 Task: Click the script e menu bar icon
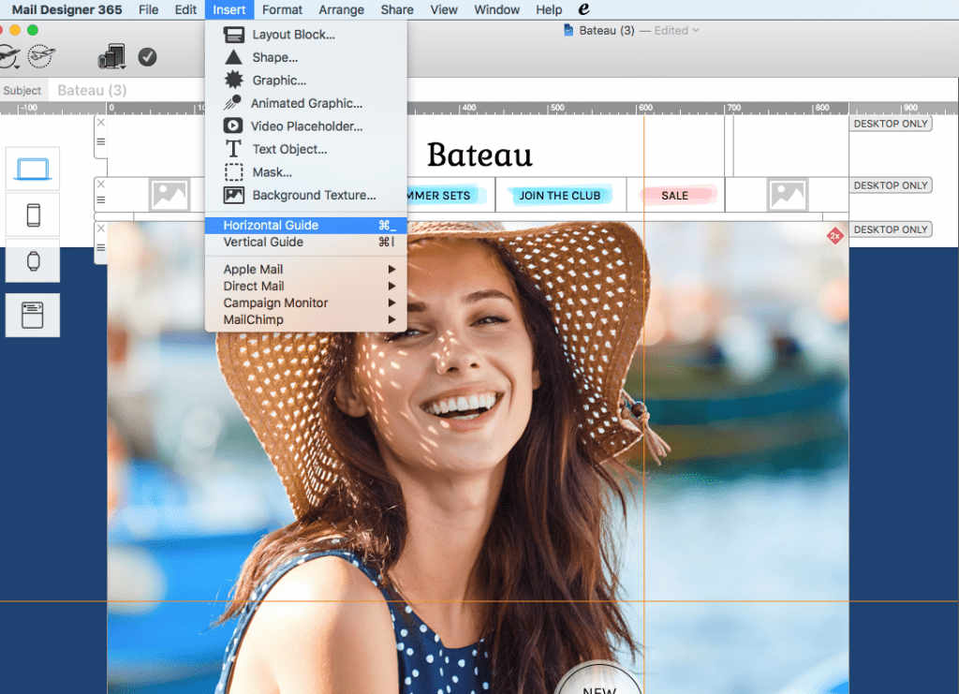(x=583, y=9)
